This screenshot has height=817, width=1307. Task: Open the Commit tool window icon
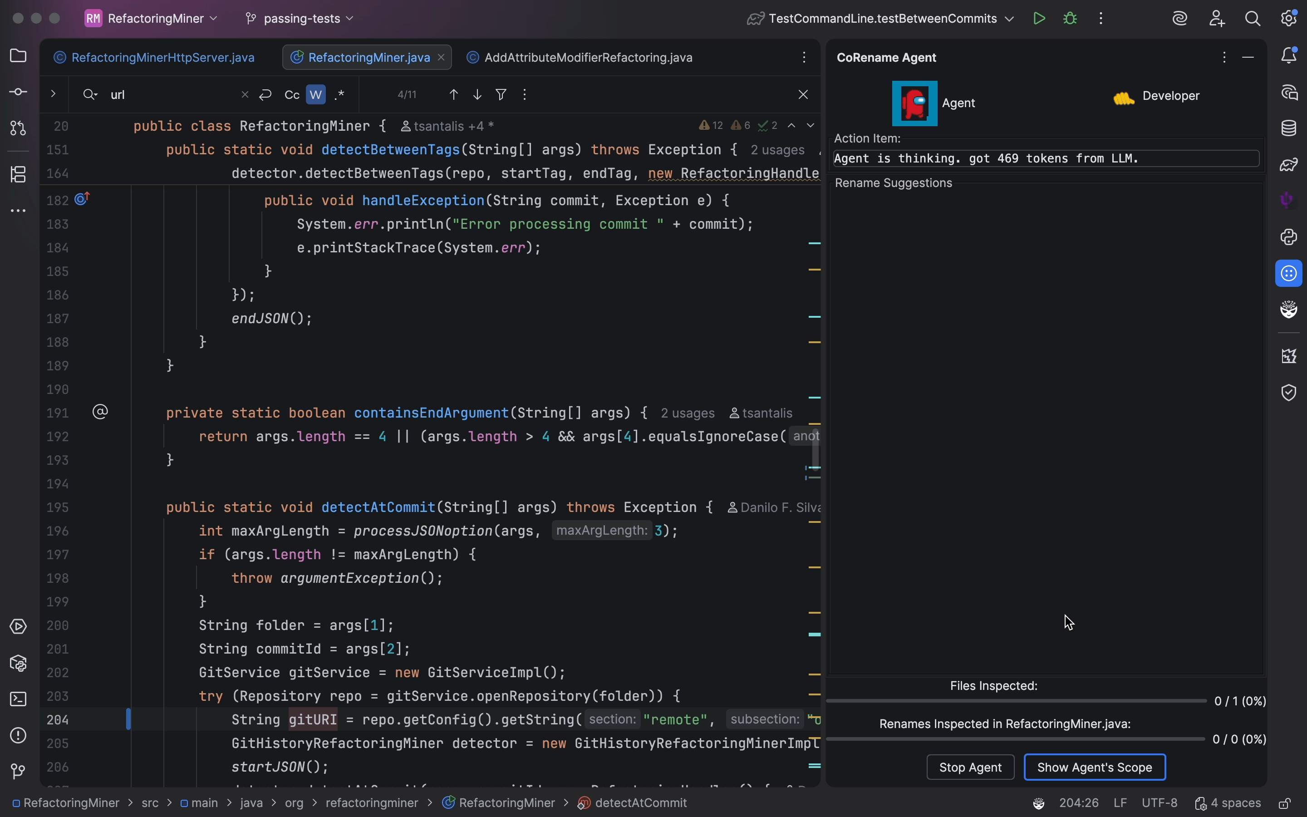18,93
